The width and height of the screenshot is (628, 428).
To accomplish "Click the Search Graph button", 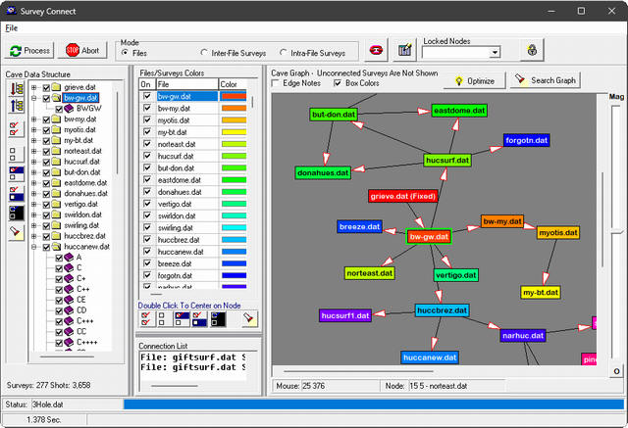I will coord(546,80).
